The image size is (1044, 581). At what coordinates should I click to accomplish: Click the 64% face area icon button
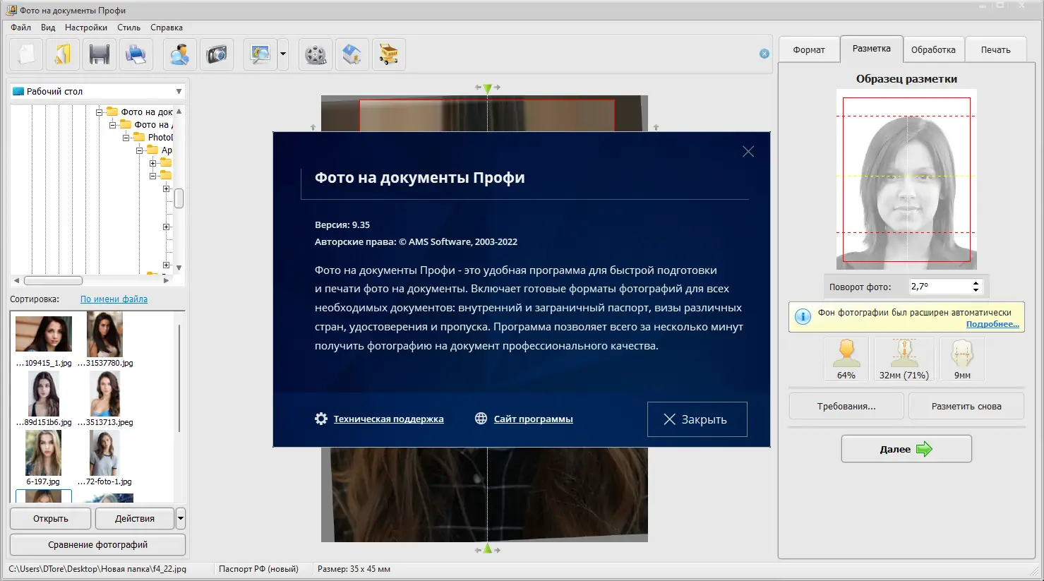pyautogui.click(x=846, y=359)
